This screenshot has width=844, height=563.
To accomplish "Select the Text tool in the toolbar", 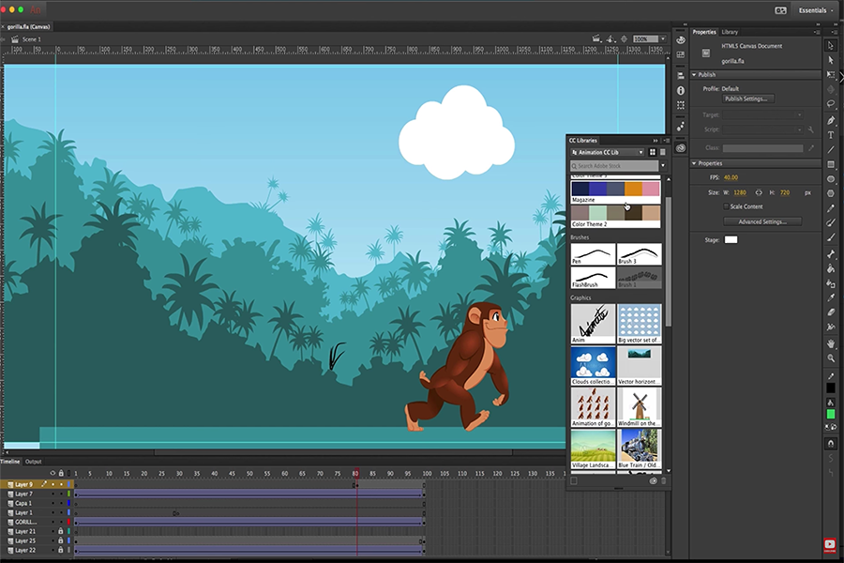I will point(831,135).
